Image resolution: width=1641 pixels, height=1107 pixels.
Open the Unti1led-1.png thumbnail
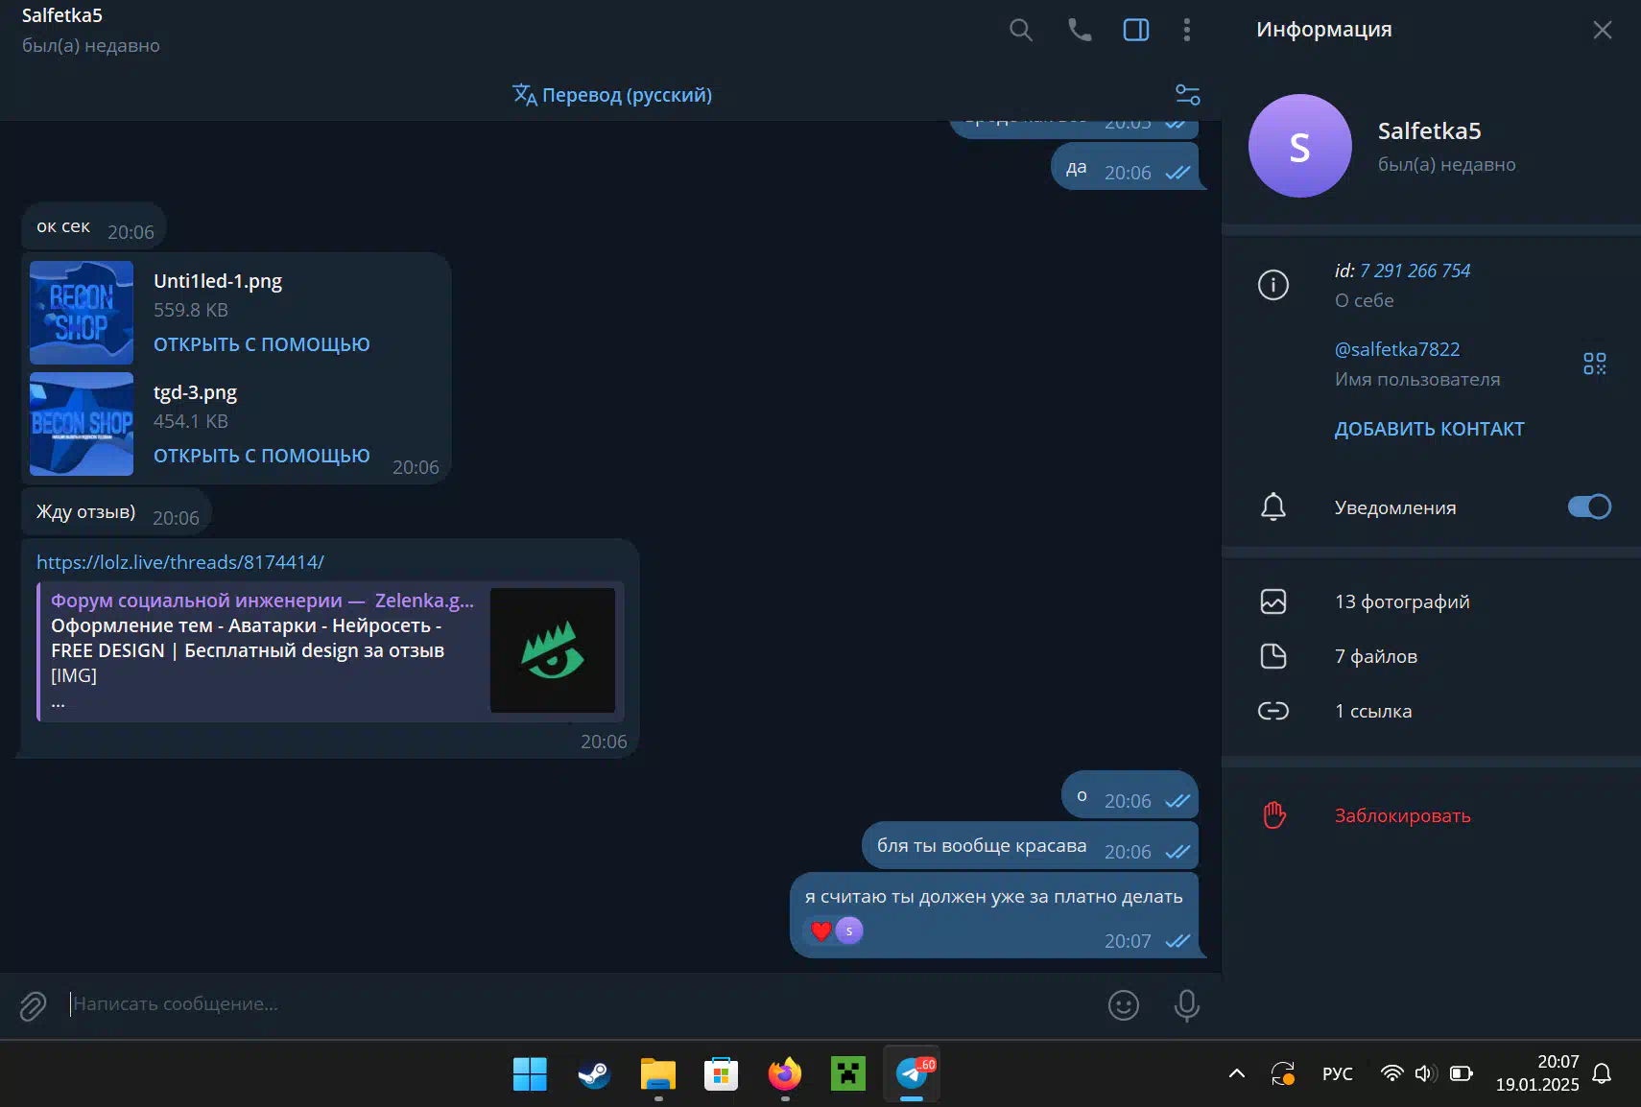tap(82, 313)
